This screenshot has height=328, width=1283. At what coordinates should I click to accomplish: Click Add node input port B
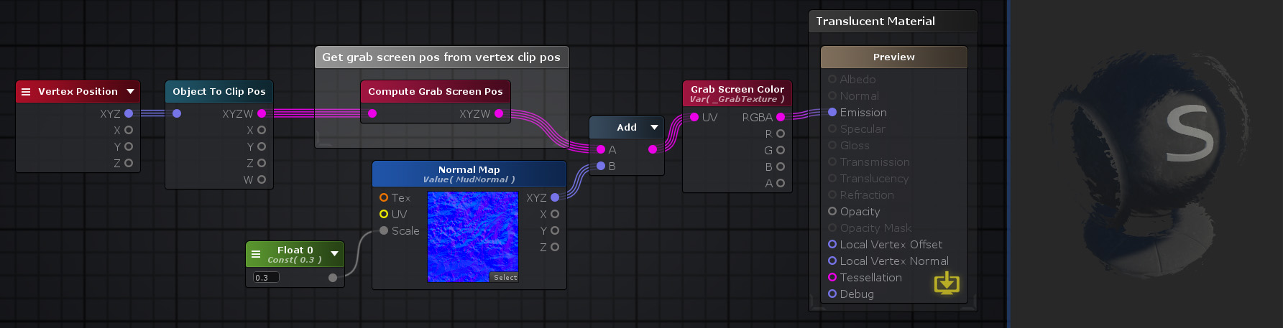pyautogui.click(x=601, y=166)
